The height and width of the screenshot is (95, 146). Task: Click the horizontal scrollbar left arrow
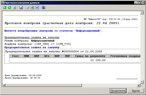pyautogui.click(x=4, y=85)
